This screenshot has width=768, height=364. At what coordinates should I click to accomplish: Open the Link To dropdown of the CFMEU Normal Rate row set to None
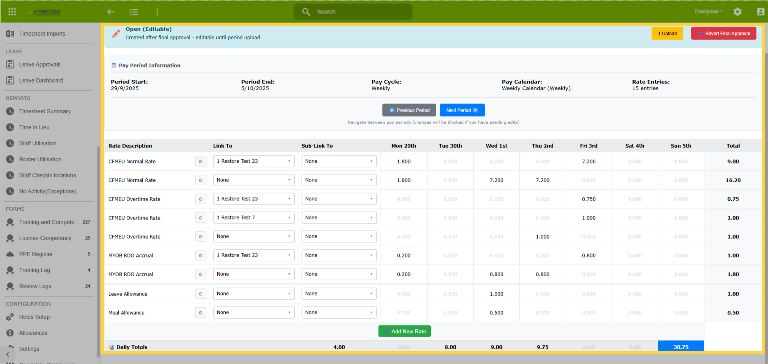pyautogui.click(x=254, y=180)
